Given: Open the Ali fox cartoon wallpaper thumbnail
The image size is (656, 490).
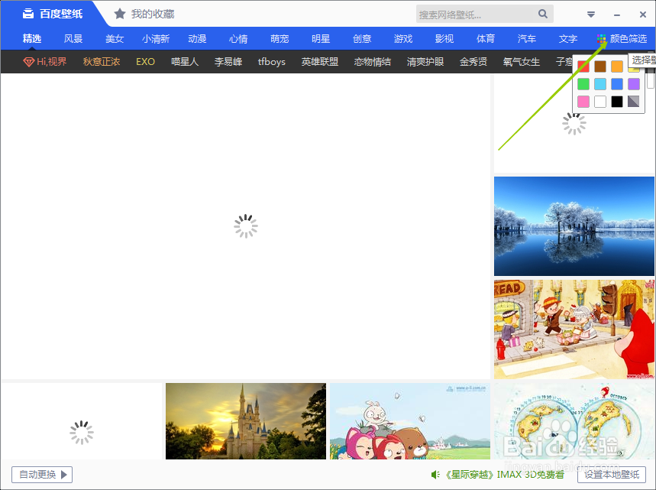Looking at the screenshot, I should (x=410, y=421).
